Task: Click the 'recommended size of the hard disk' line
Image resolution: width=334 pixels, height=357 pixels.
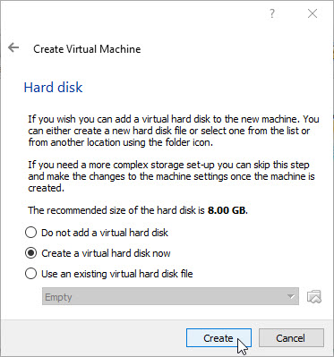Action: tap(138, 210)
